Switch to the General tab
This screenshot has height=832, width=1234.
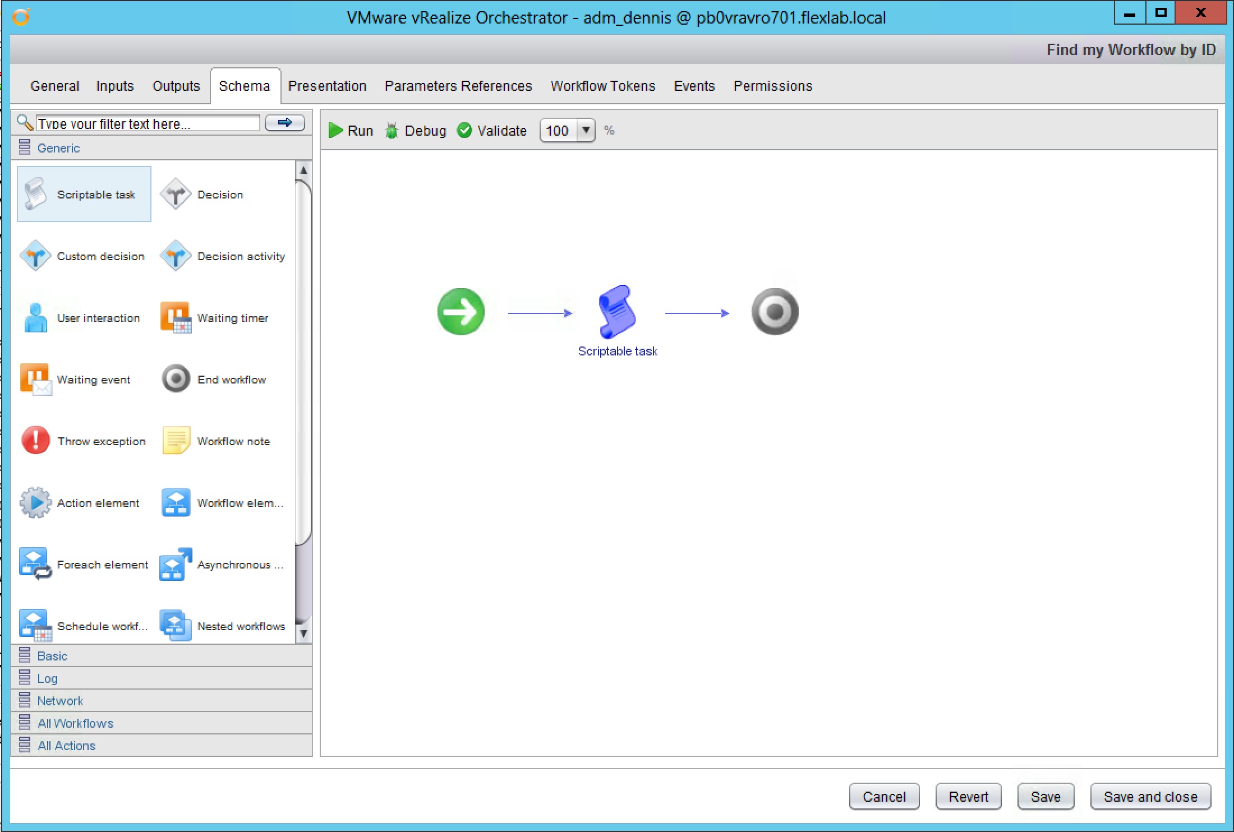55,86
